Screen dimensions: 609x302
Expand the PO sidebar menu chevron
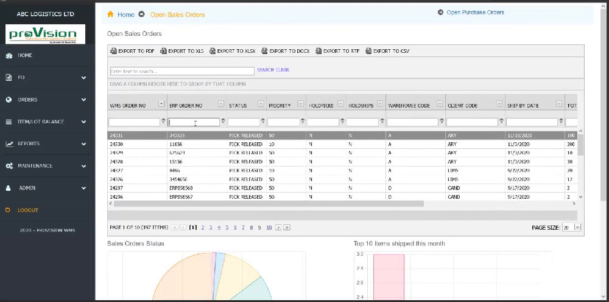(84, 78)
